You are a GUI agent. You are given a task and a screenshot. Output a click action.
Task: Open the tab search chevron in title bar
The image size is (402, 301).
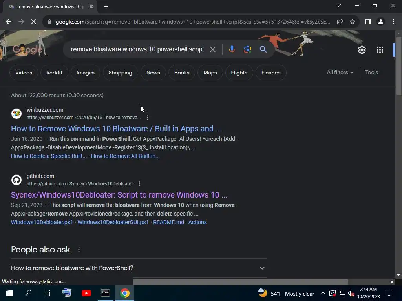point(339,5)
